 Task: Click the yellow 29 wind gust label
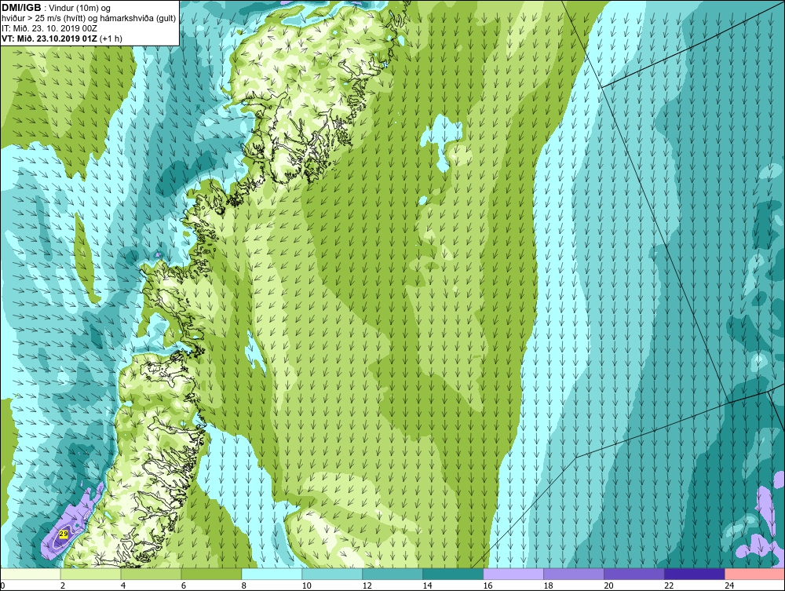point(64,534)
